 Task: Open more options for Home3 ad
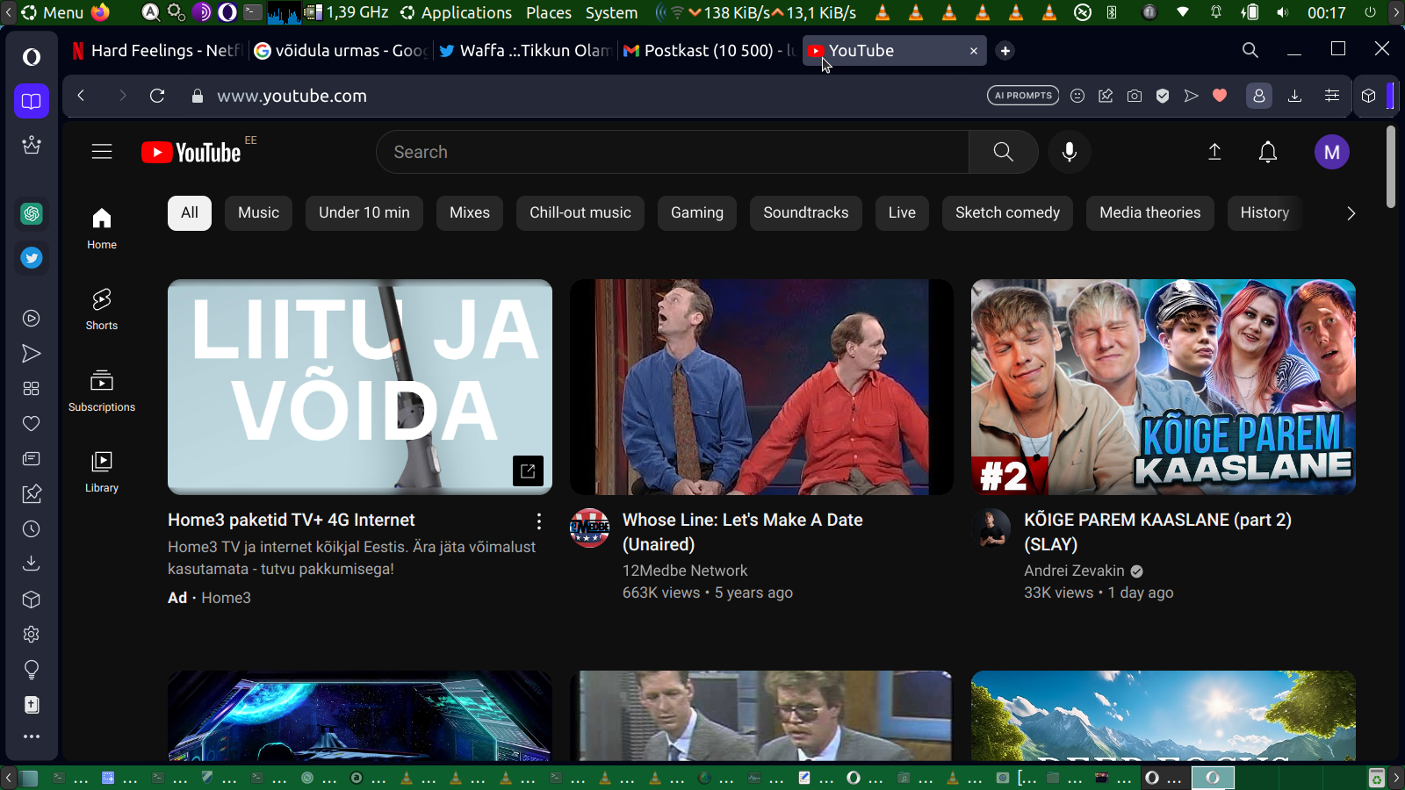pos(539,521)
